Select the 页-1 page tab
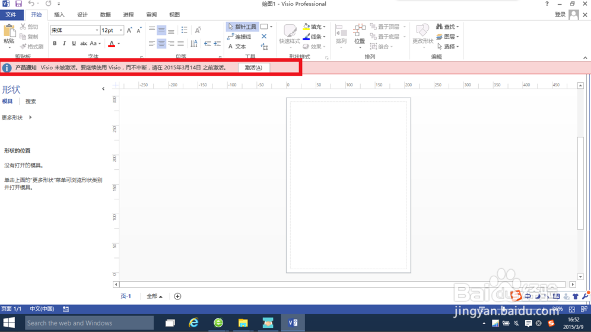The width and height of the screenshot is (591, 332). [x=126, y=296]
